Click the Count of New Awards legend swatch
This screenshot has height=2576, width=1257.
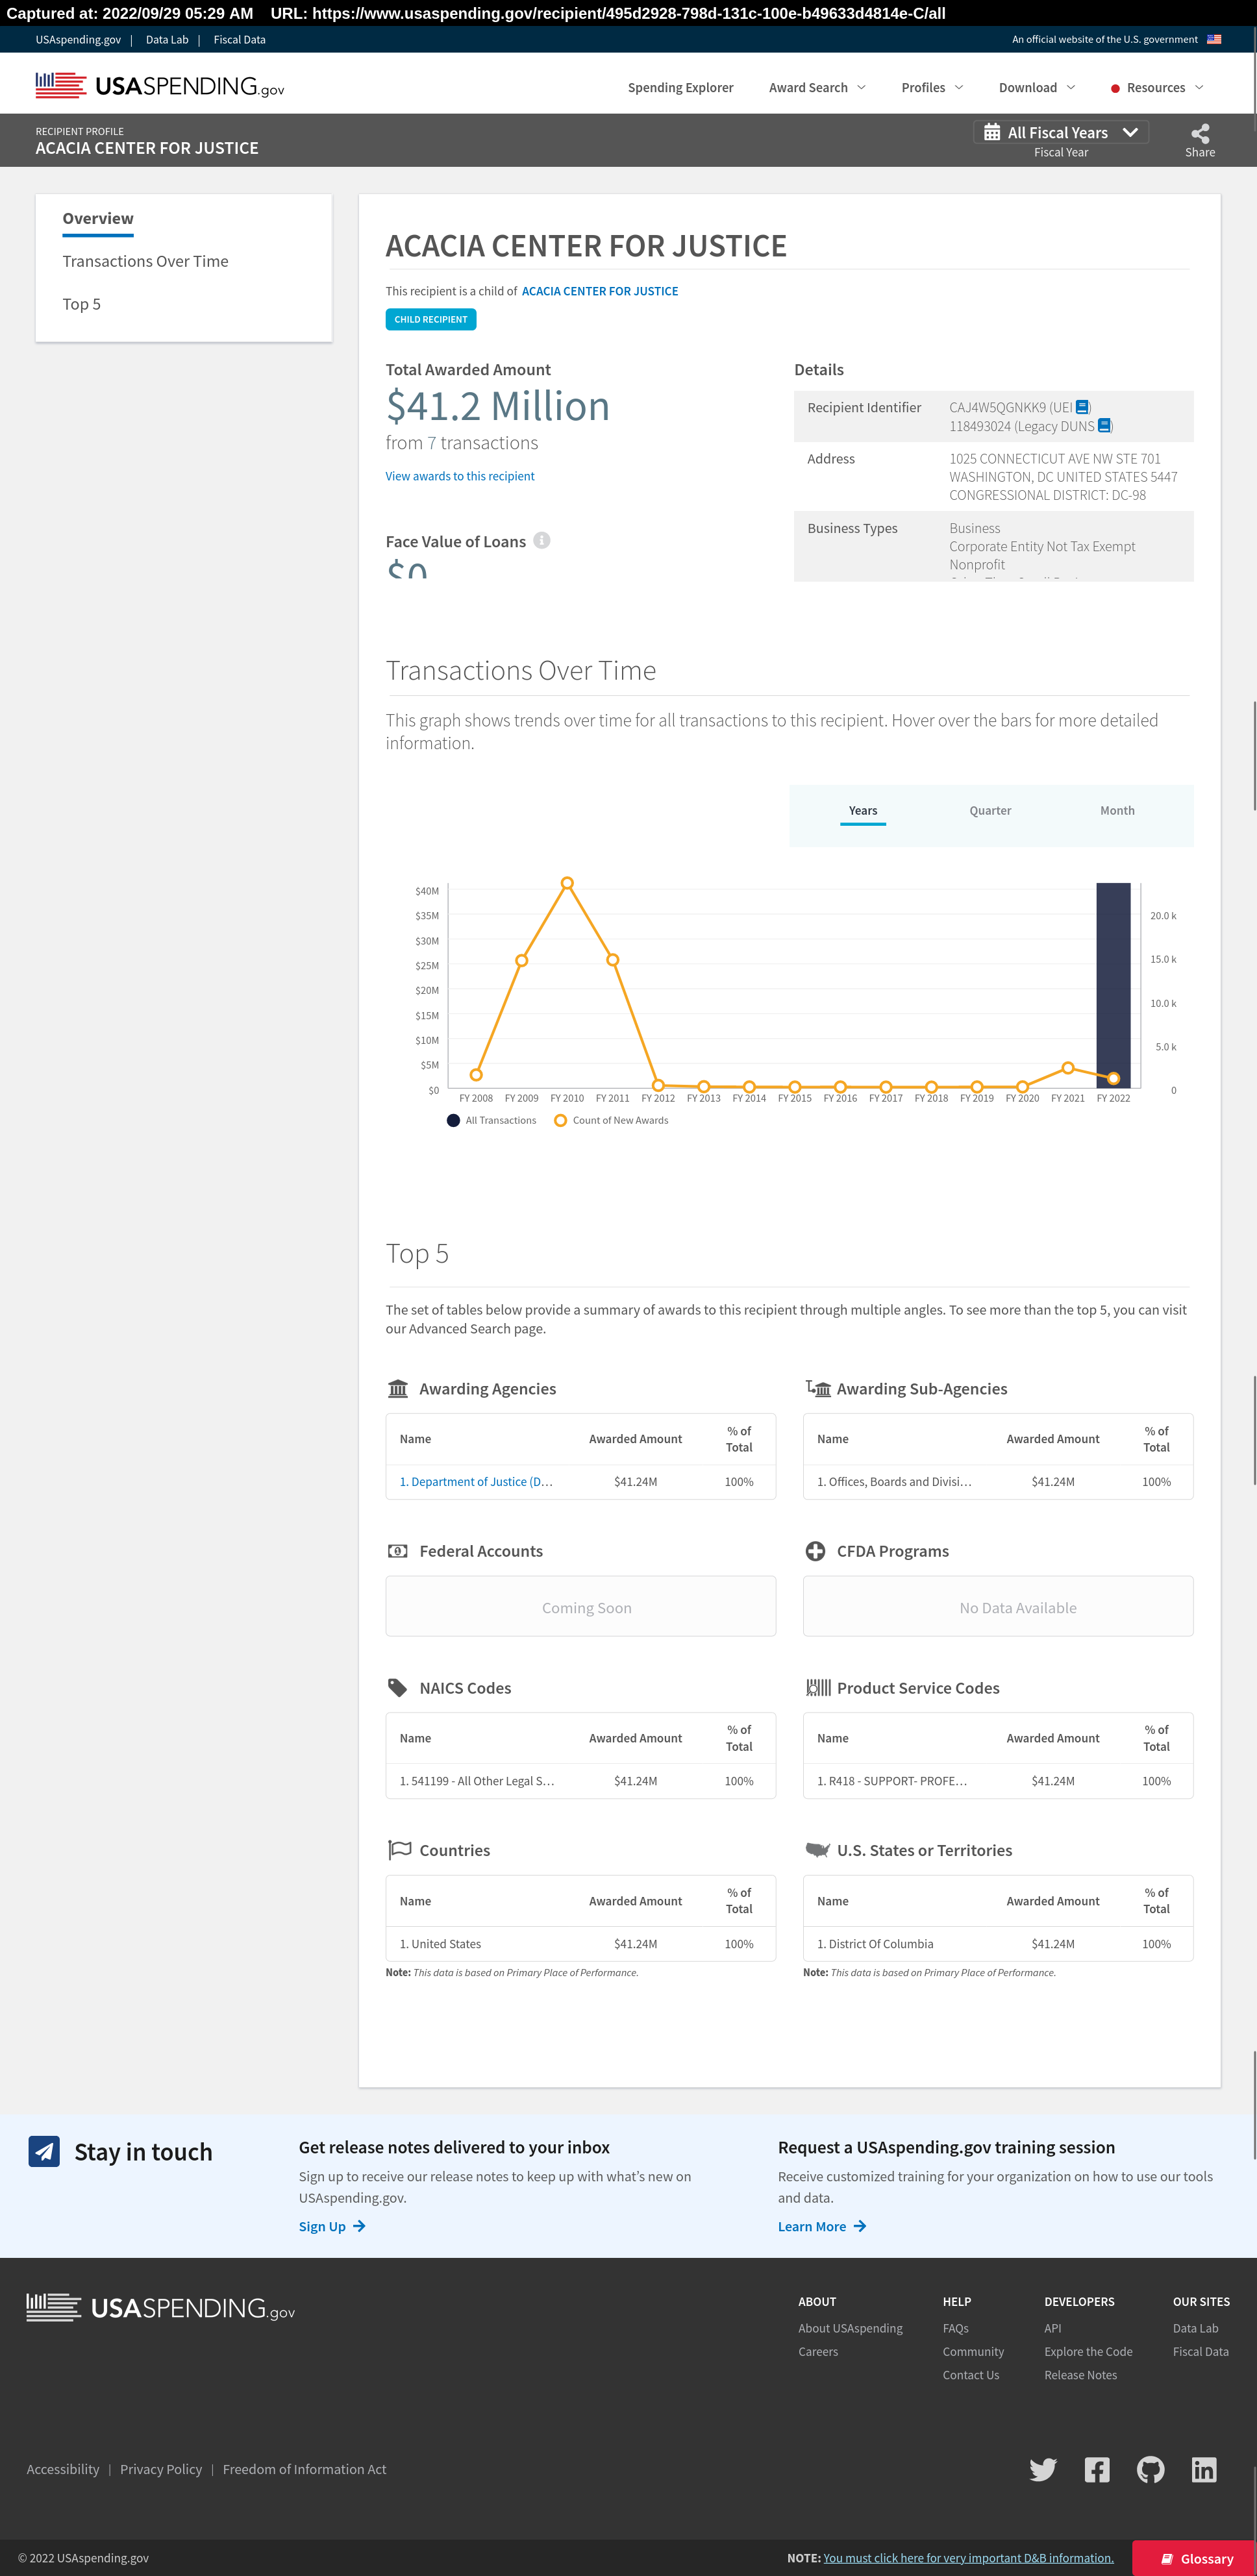click(x=560, y=1120)
